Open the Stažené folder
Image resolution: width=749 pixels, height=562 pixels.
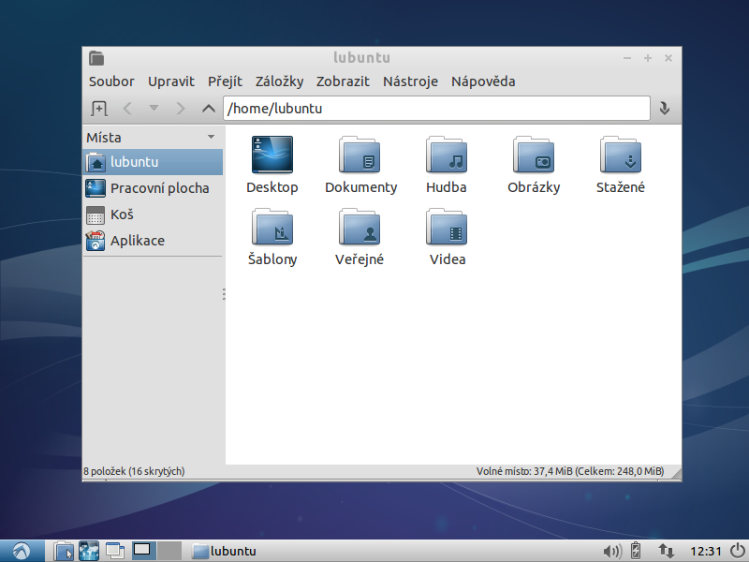(620, 156)
